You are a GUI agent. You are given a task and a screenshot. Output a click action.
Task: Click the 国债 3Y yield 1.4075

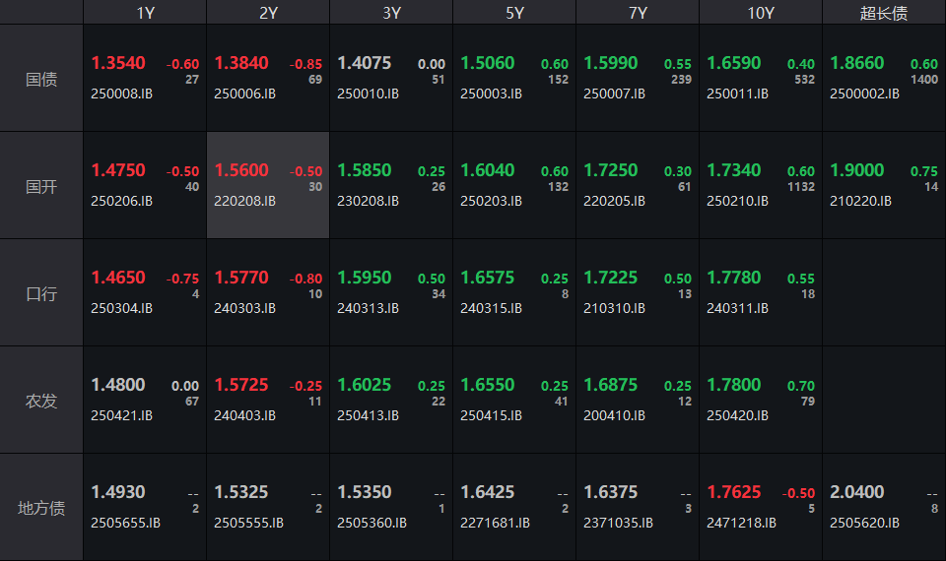coord(364,63)
